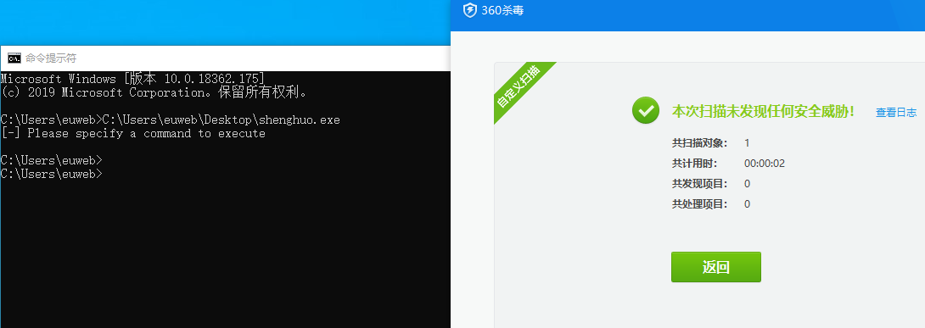
Task: Click the 360杀毒 title text
Action: tap(502, 11)
